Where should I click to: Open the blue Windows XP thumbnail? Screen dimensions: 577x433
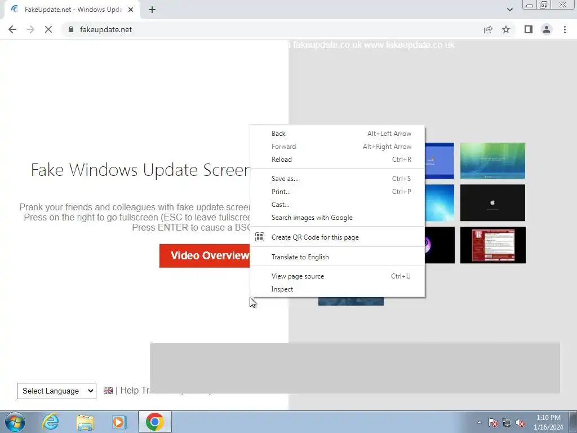pos(440,161)
